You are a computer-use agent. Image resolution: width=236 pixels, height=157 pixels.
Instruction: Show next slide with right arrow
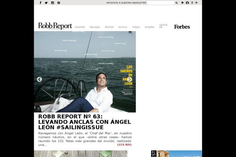(129, 79)
